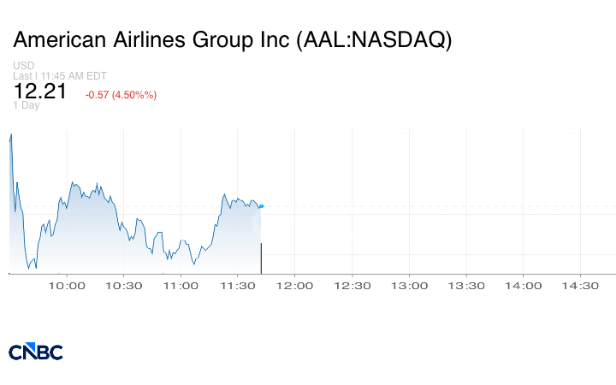Click the 12:00 time axis label
This screenshot has width=616, height=385.
click(x=295, y=285)
